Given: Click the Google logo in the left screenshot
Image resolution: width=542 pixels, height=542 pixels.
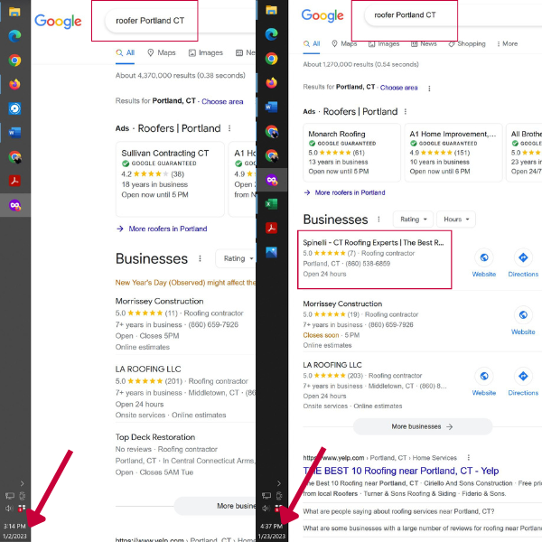Looking at the screenshot, I should (58, 22).
